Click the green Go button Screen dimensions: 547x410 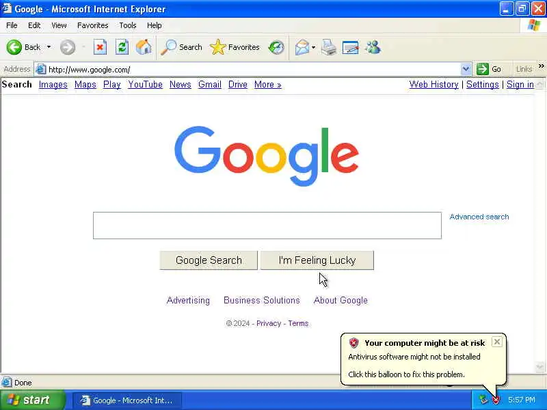click(x=489, y=69)
